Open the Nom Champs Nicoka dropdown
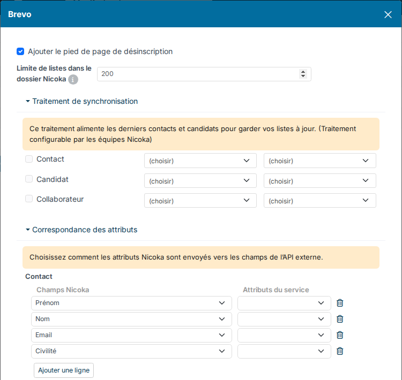Screen dimensions: 402x380 pos(131,319)
